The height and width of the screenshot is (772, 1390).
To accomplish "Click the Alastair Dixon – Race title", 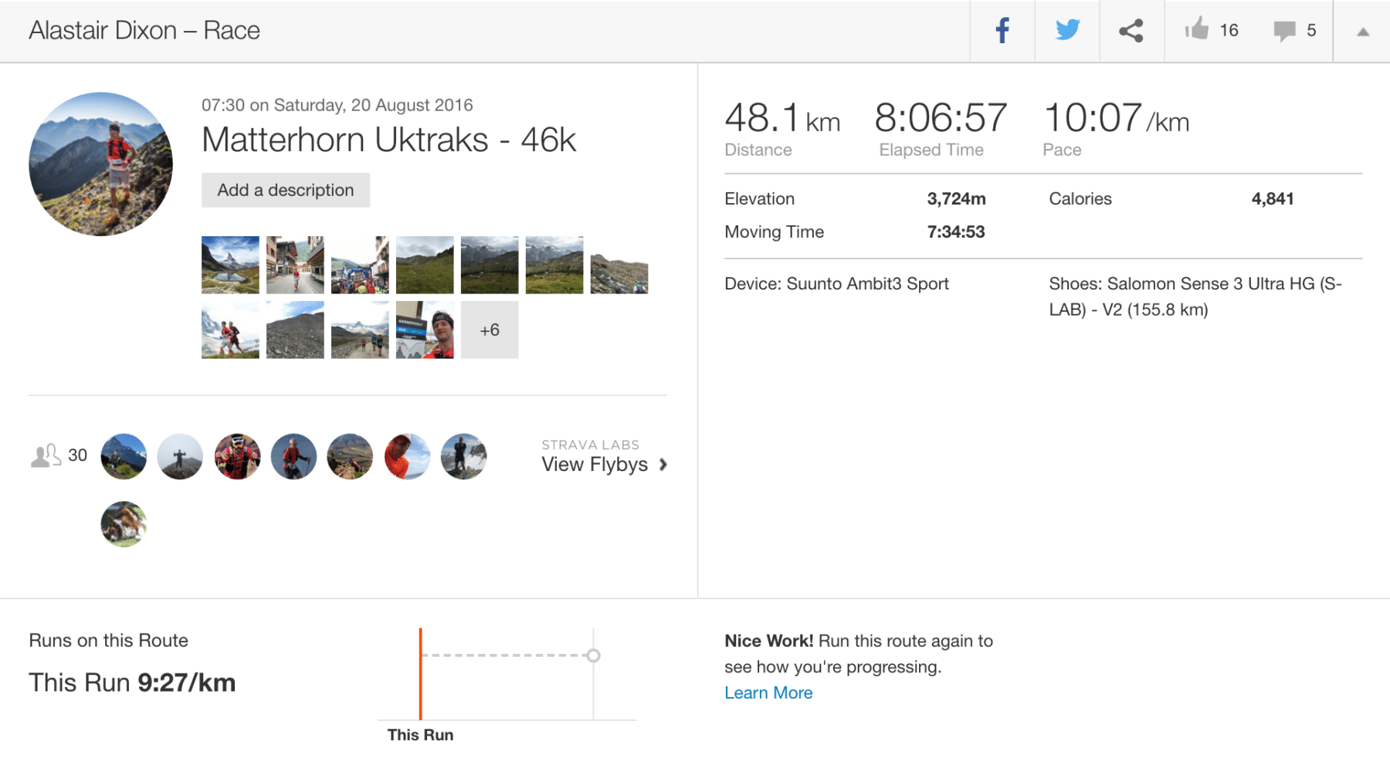I will pos(144,30).
